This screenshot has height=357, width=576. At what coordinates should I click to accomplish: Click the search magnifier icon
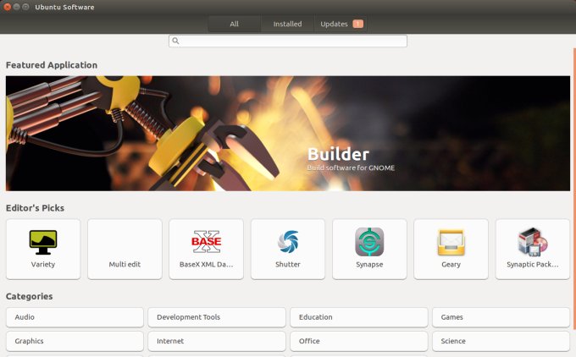click(x=175, y=41)
